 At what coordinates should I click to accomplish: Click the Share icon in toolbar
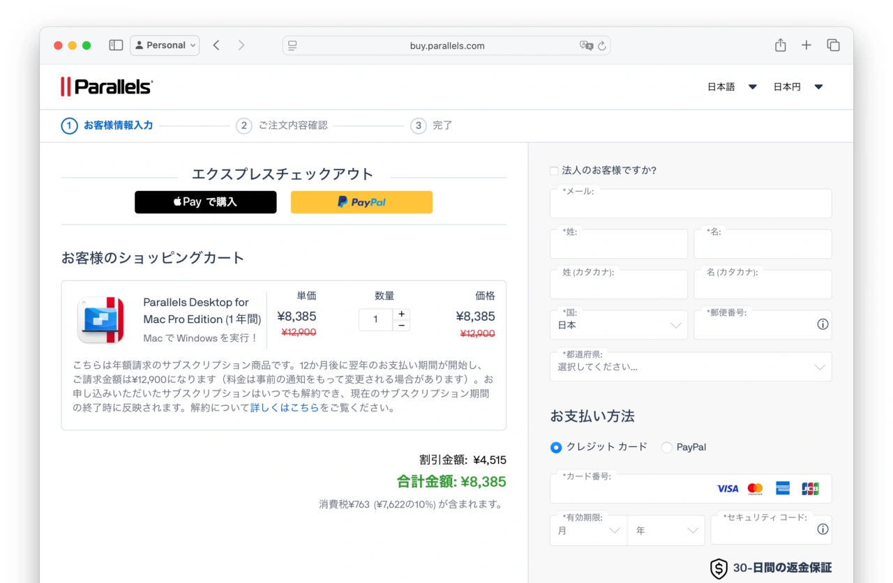(780, 45)
